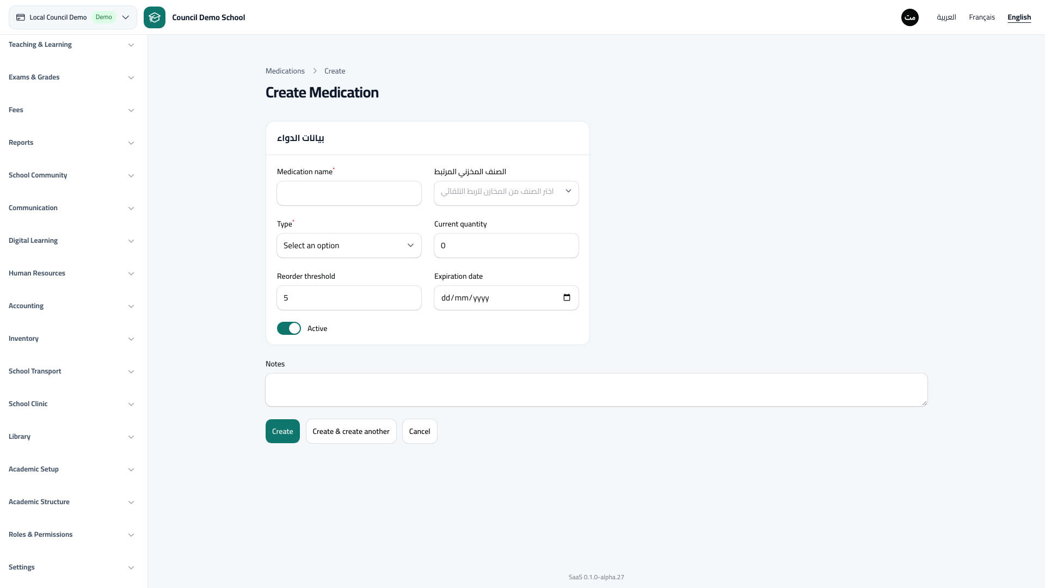Expand the Accounting sidebar group
Viewport: 1045px width, 588px height.
[71, 306]
